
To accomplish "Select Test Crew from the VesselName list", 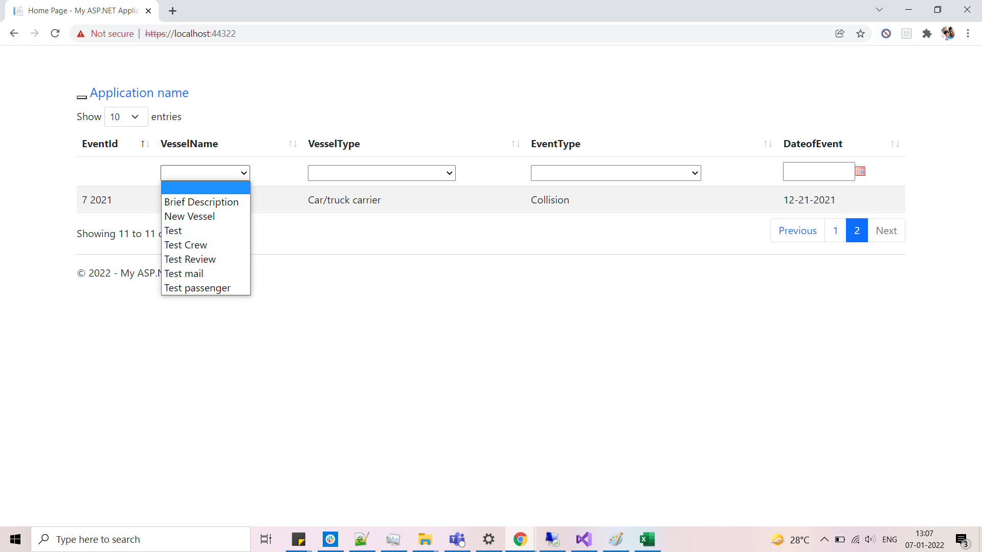I will coord(186,245).
